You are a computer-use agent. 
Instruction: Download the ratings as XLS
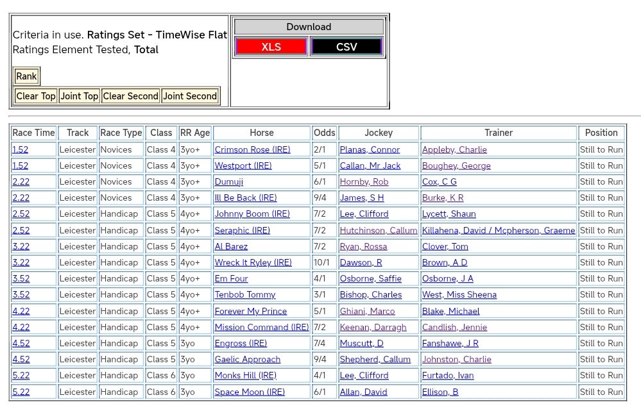(x=271, y=47)
